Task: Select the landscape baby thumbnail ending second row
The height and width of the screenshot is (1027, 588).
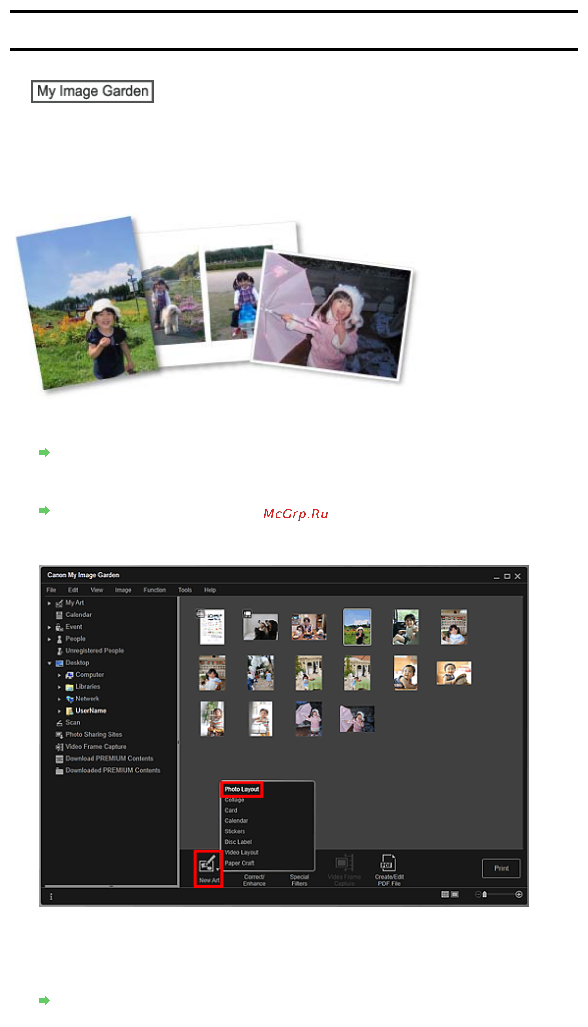Action: [x=454, y=673]
